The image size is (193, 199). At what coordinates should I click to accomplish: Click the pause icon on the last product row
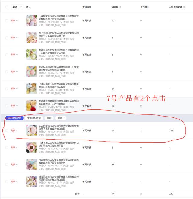point(13,181)
